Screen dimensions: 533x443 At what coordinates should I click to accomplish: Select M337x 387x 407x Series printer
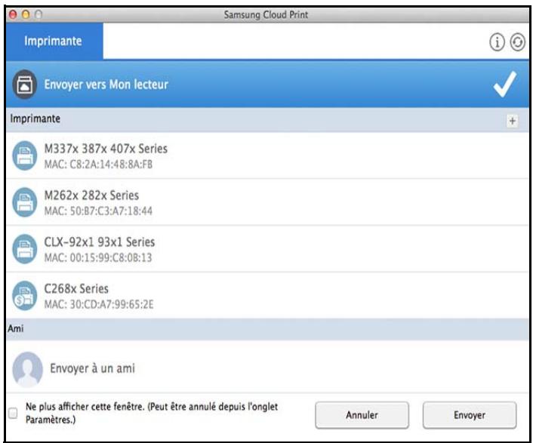(267, 155)
